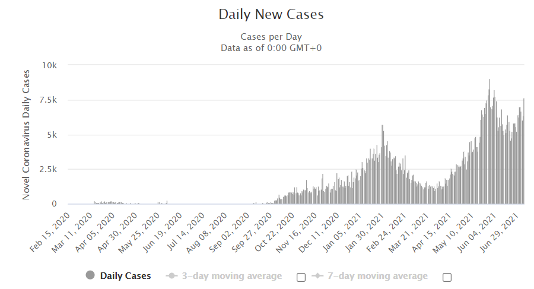The height and width of the screenshot is (289, 534).
Task: Click the 3-day moving average line marker
Action: (x=171, y=275)
